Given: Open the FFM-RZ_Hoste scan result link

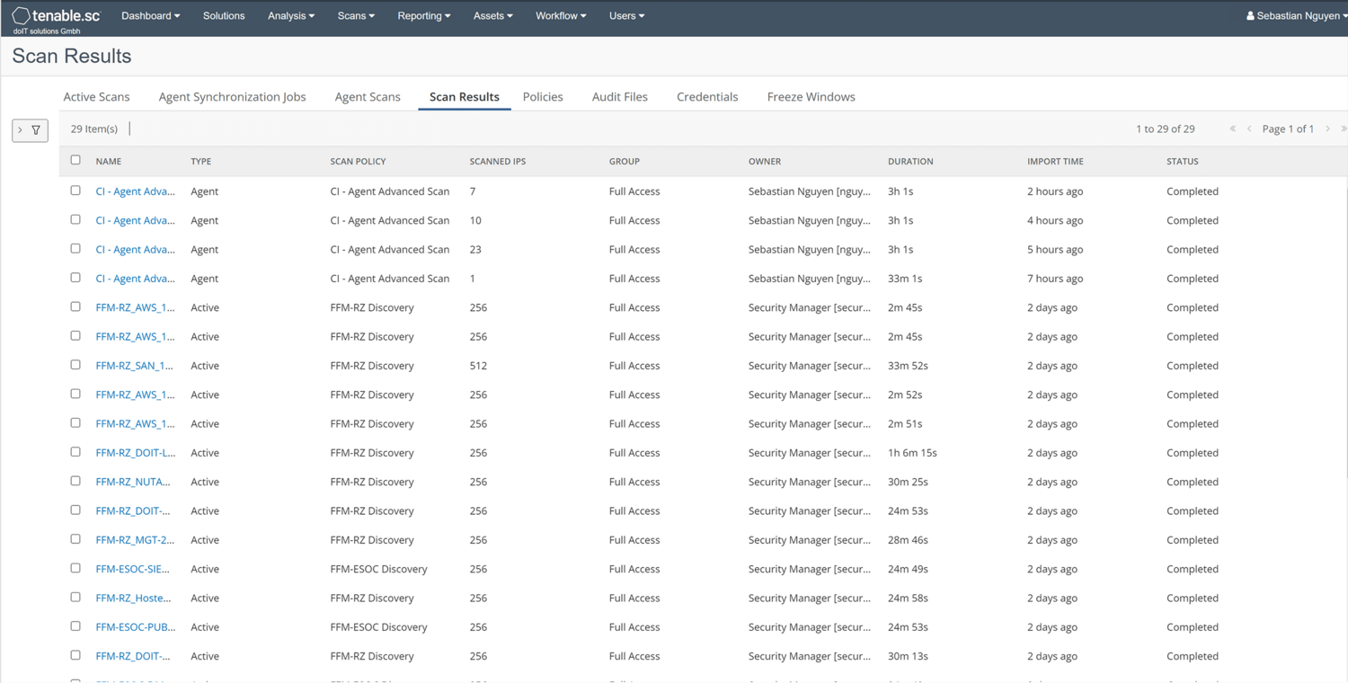Looking at the screenshot, I should 133,598.
